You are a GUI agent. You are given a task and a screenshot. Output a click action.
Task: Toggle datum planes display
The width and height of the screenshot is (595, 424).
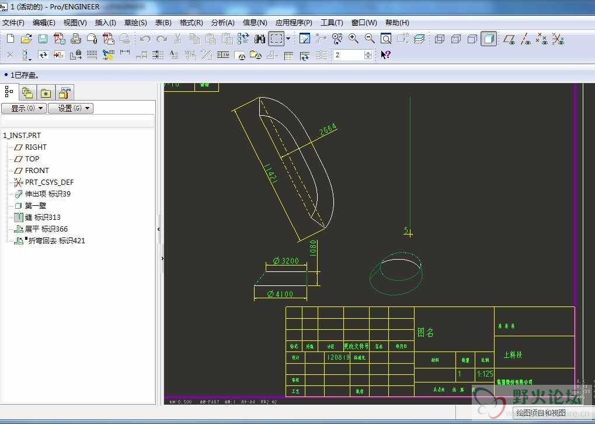pos(509,39)
